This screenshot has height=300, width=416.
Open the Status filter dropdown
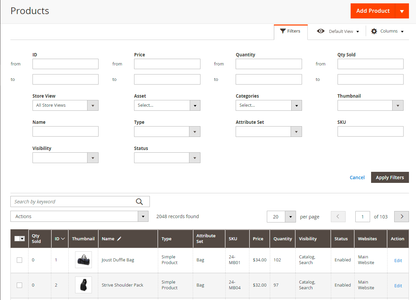pyautogui.click(x=167, y=158)
